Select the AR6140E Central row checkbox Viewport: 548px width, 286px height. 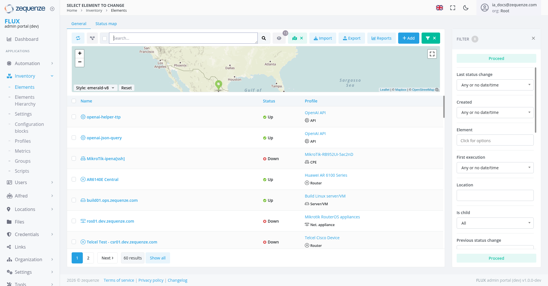(x=74, y=179)
